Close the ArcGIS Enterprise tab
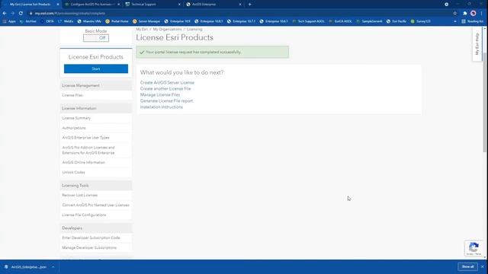Viewport: 488px width, 274px height. (240, 5)
